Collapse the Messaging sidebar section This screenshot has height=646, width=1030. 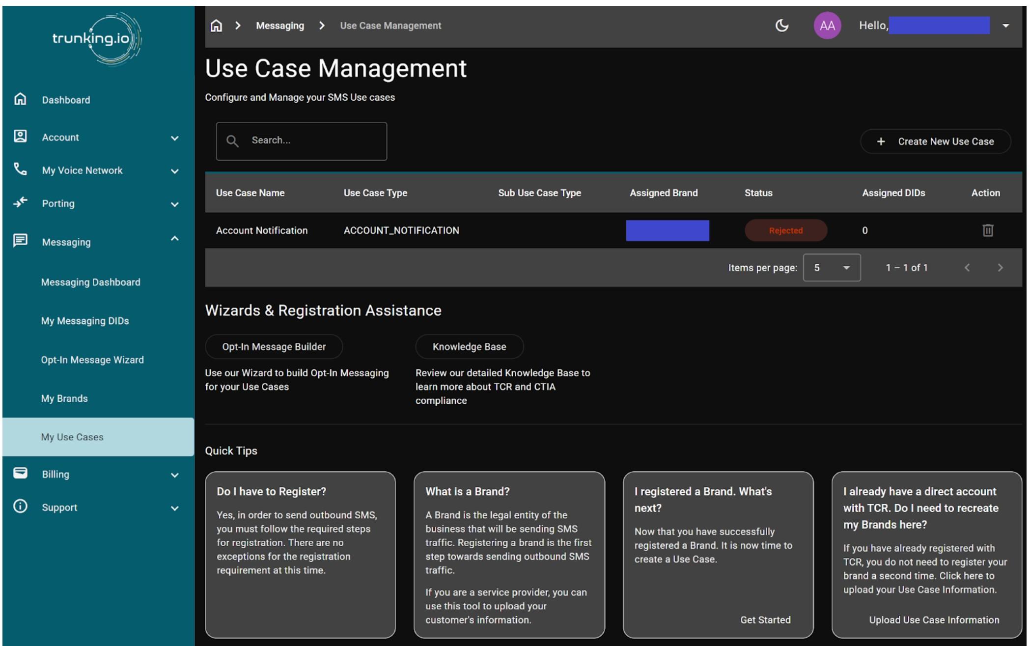tap(174, 239)
